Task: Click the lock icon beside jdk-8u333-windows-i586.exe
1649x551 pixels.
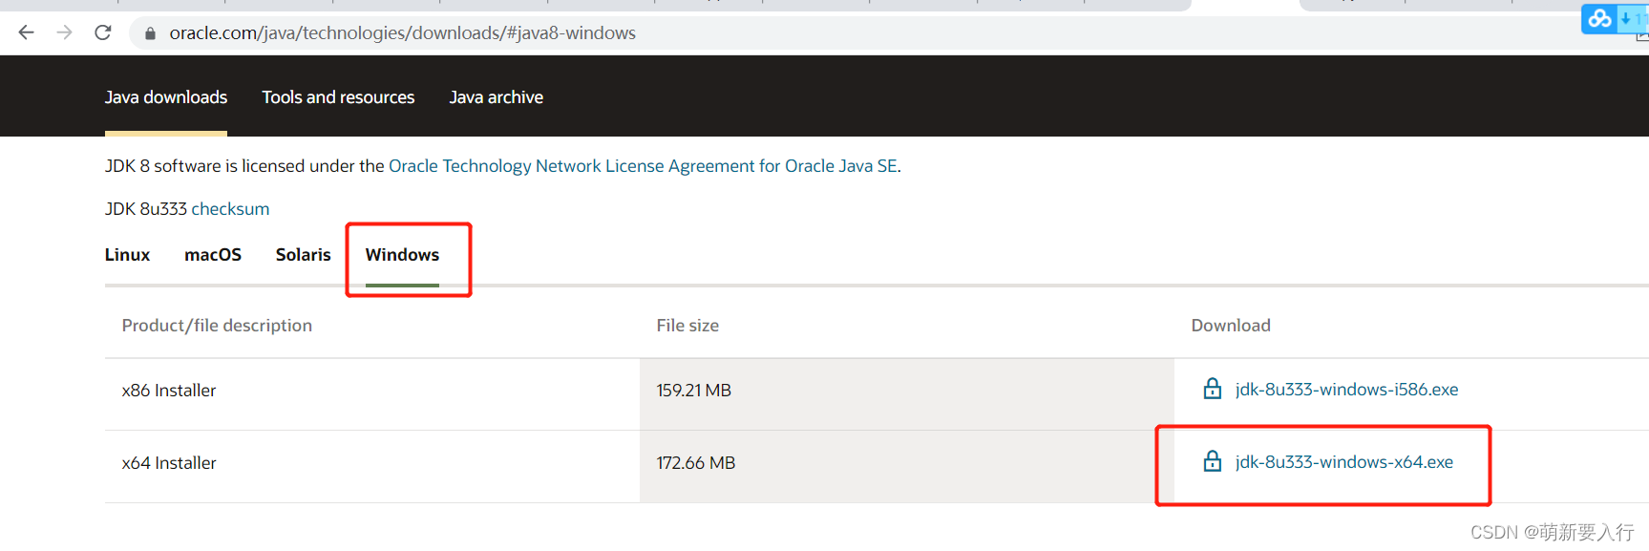Action: click(1213, 389)
